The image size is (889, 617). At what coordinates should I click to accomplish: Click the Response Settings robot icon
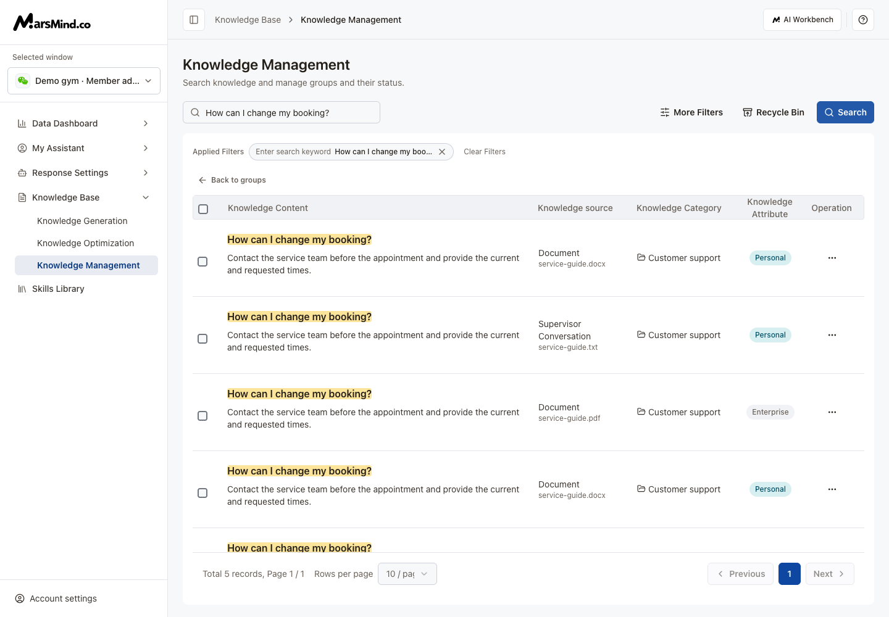pyautogui.click(x=22, y=173)
